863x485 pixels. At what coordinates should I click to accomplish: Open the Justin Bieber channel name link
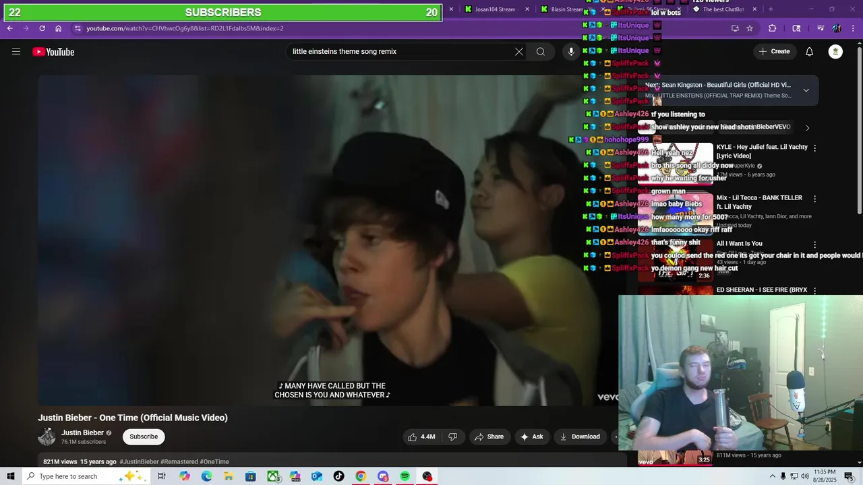[x=83, y=432]
